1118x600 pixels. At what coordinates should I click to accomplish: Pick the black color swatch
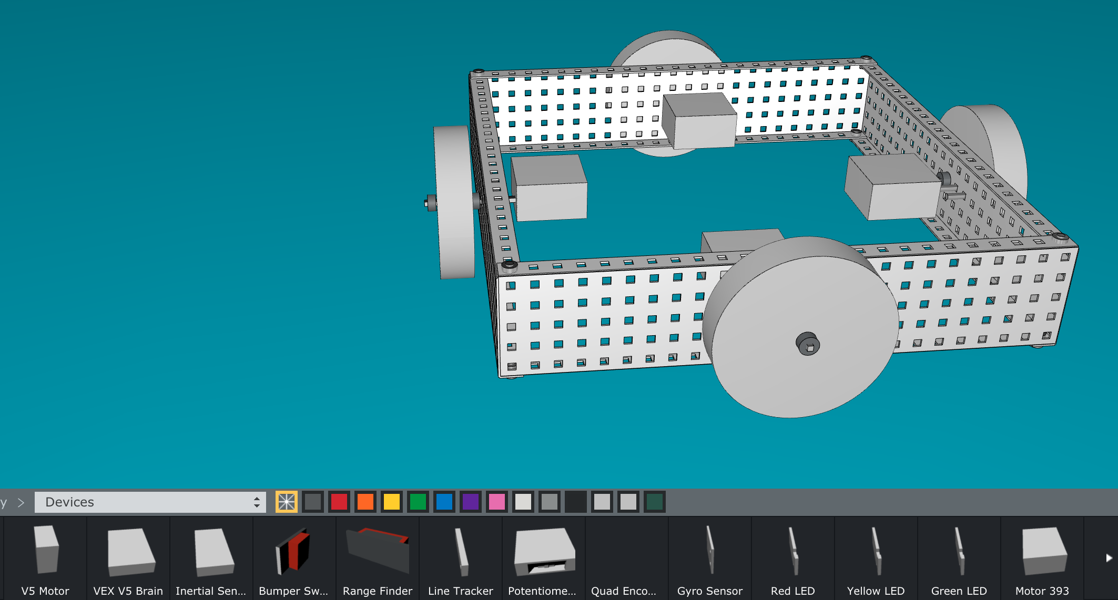click(576, 502)
